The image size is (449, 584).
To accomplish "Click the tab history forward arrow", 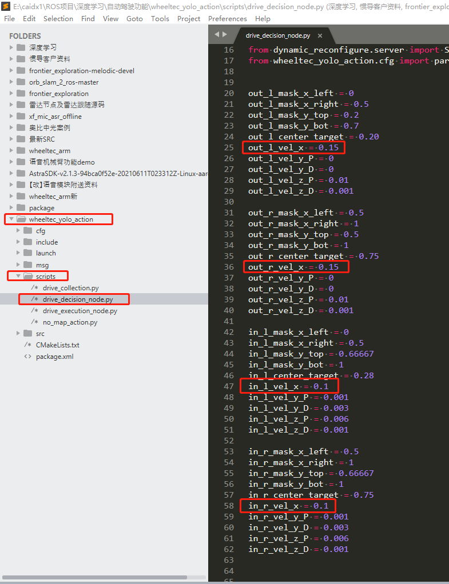I will (x=224, y=34).
